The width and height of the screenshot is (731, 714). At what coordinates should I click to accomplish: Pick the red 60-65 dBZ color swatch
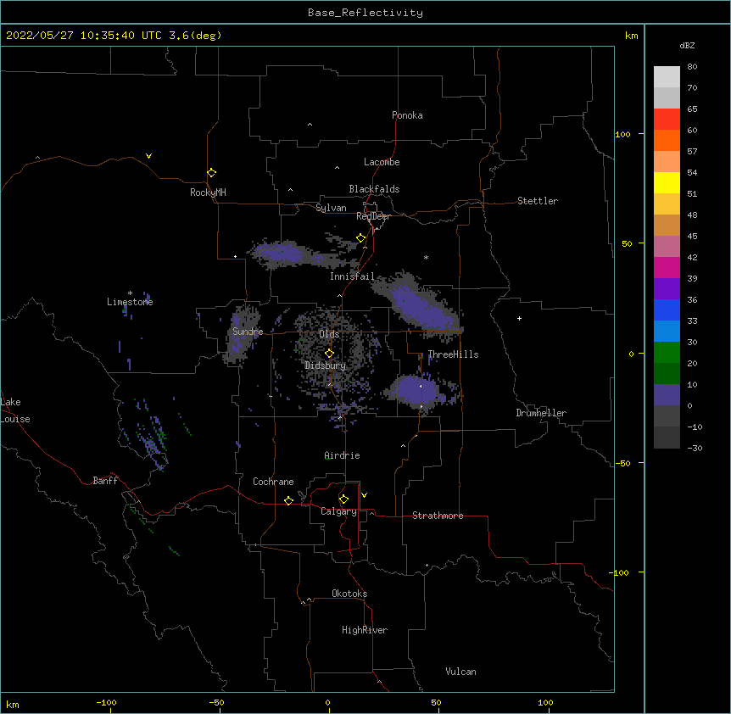click(667, 119)
